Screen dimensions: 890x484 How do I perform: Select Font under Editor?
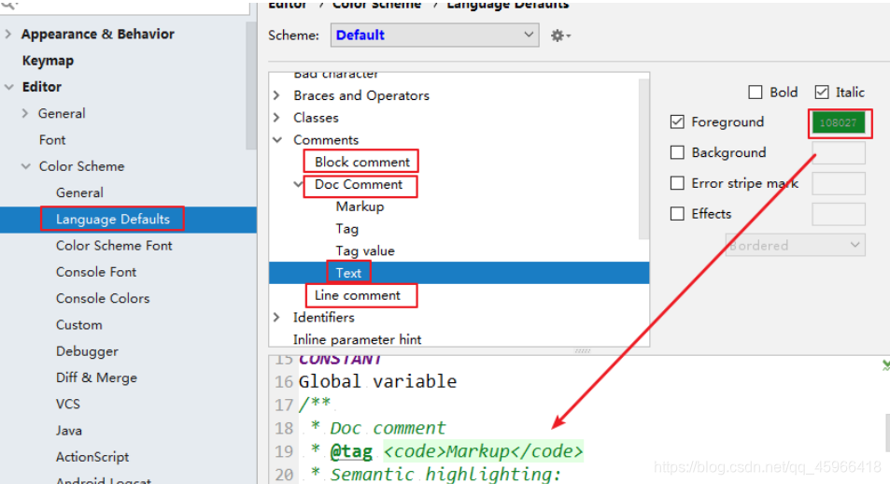(x=52, y=140)
